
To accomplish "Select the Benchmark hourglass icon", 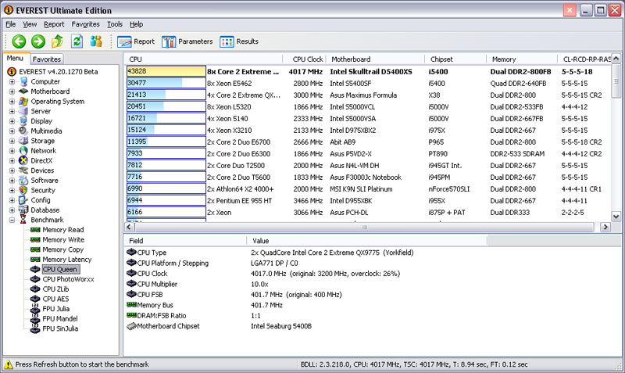I will 23,220.
